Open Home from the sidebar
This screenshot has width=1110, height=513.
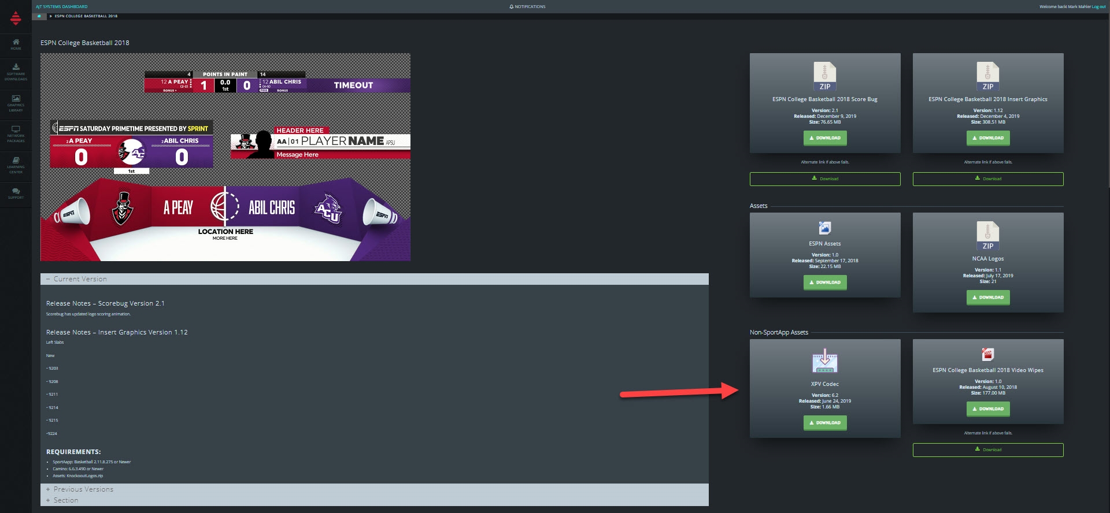pyautogui.click(x=16, y=44)
